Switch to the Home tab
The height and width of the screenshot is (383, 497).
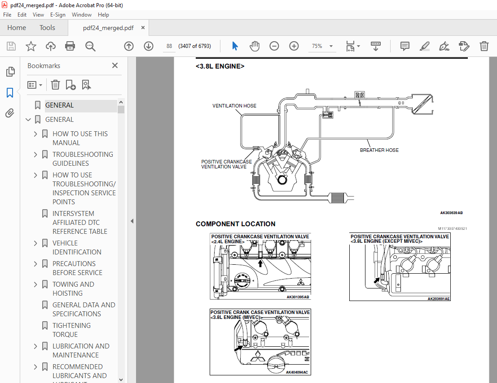pos(17,28)
